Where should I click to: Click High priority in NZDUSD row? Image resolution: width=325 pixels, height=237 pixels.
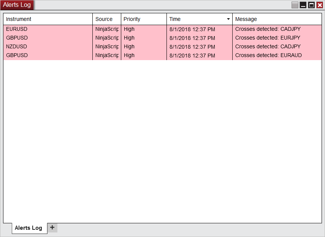(129, 47)
